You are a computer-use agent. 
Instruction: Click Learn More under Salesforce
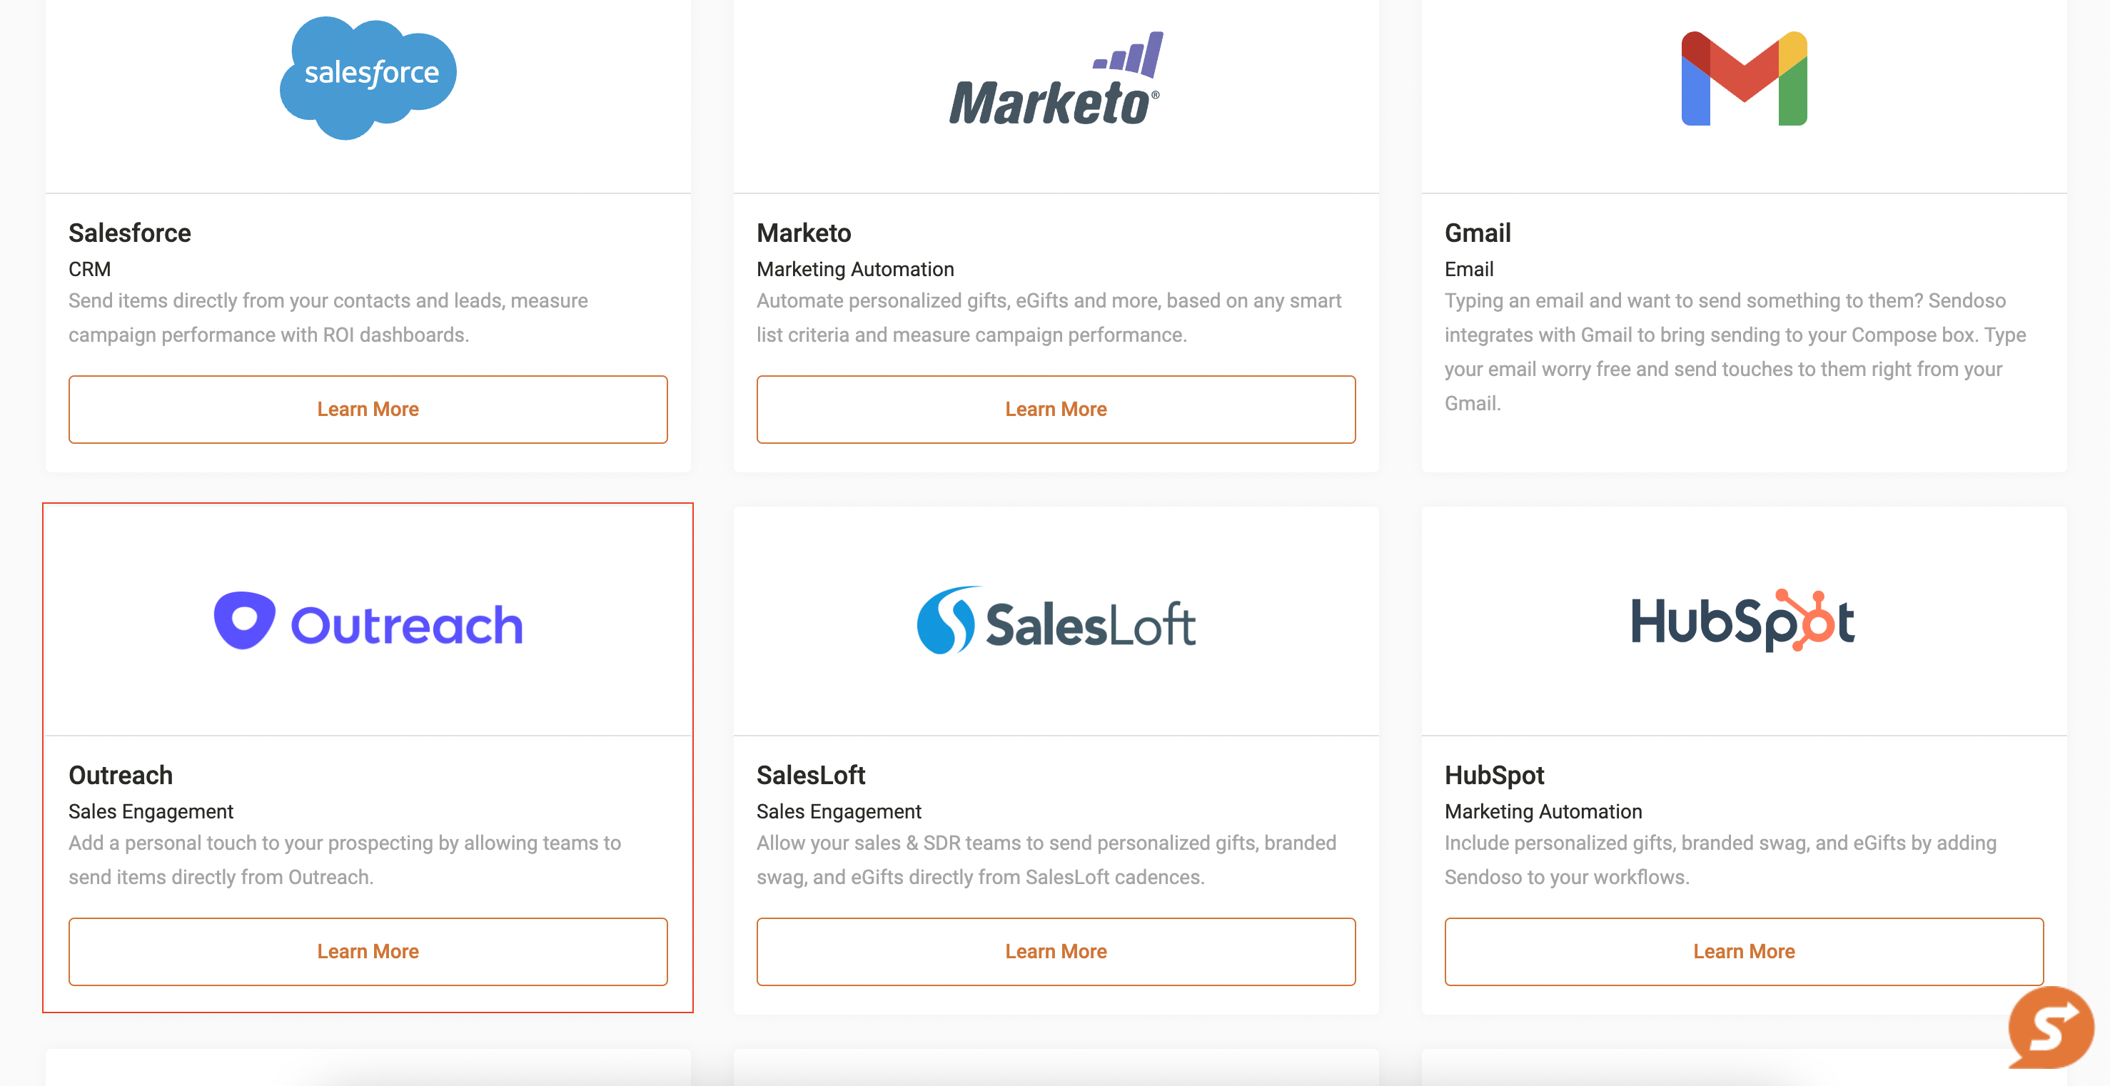coord(368,410)
